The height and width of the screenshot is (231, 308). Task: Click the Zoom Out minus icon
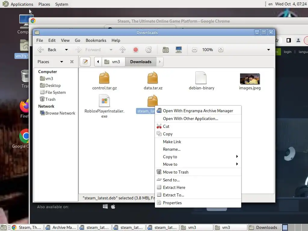195,50
